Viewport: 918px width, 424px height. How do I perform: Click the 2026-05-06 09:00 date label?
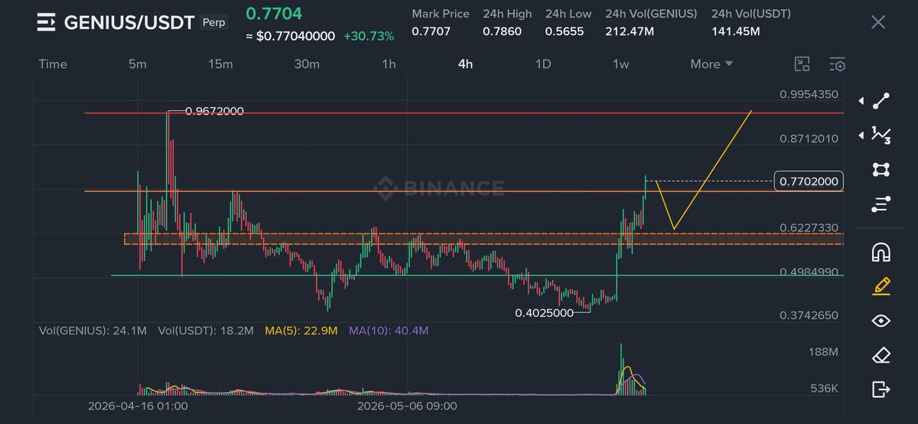(x=406, y=406)
